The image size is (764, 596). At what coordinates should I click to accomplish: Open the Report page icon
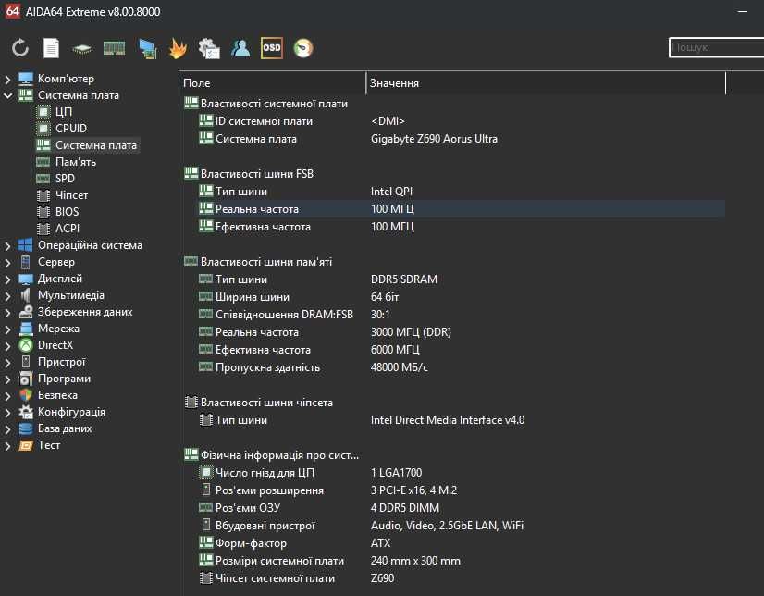[x=51, y=48]
